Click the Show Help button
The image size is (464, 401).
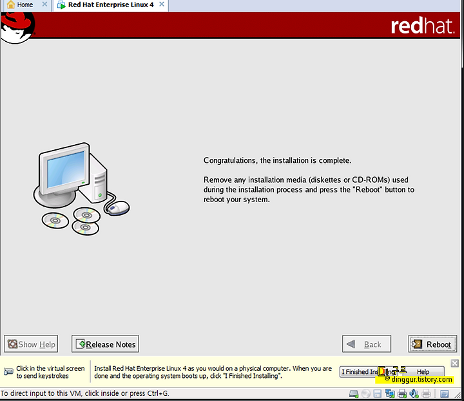coord(31,344)
